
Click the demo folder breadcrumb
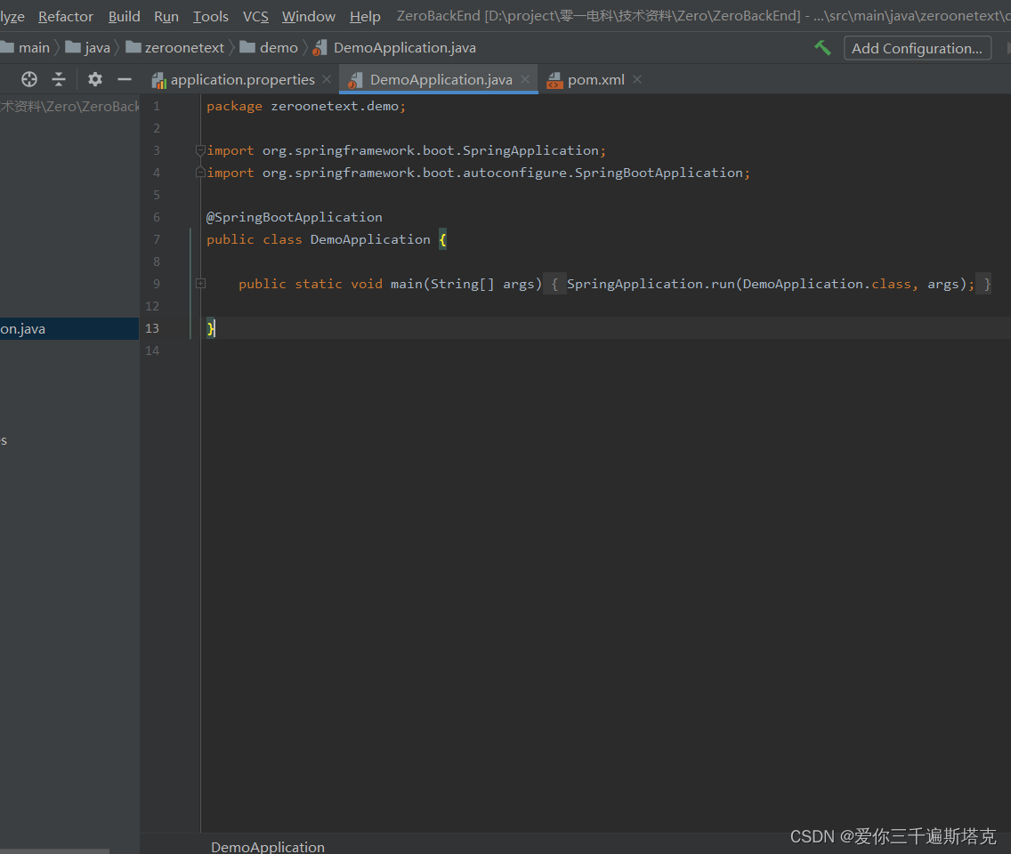(x=269, y=48)
